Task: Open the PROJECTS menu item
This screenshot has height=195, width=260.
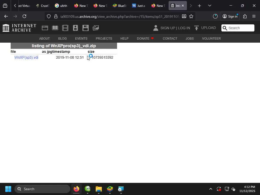Action: click(x=104, y=39)
